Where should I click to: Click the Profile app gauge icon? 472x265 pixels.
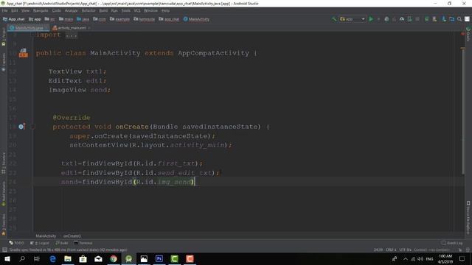[402, 19]
